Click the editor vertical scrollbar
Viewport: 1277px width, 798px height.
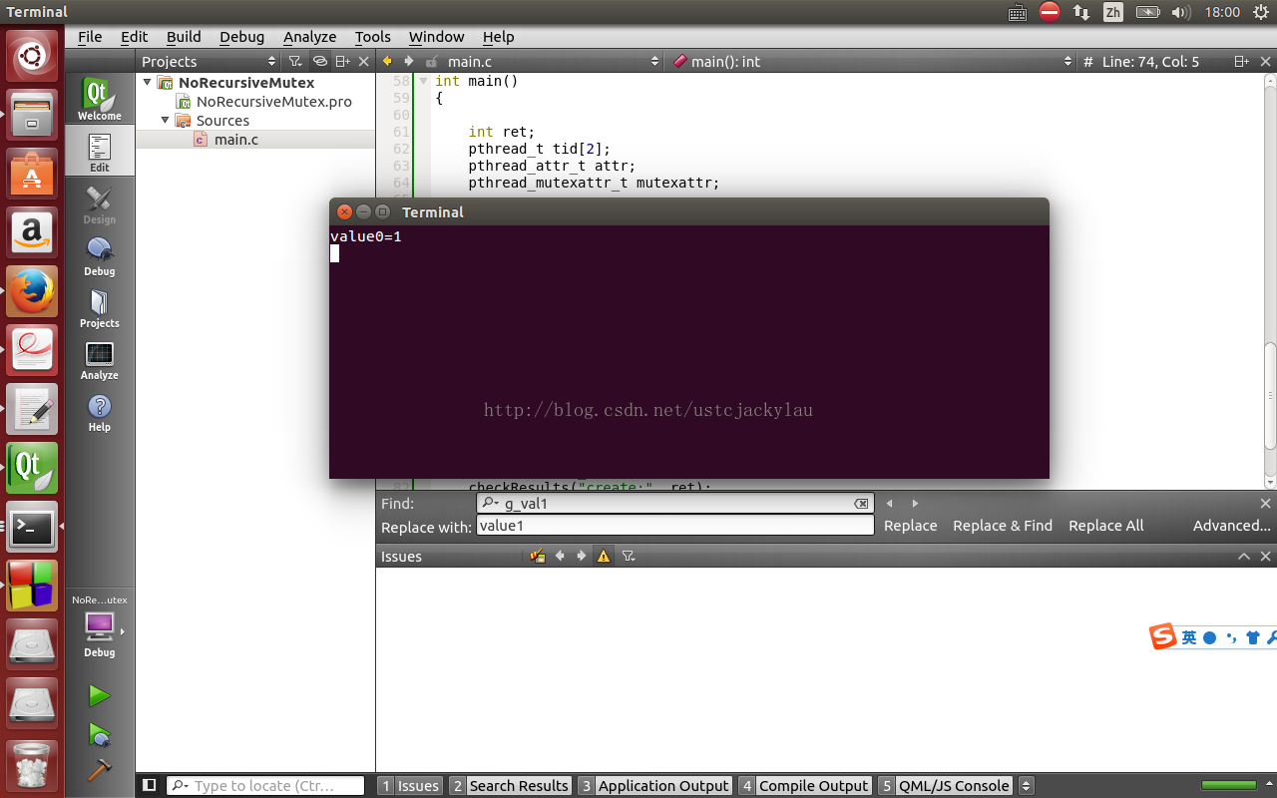(1270, 394)
